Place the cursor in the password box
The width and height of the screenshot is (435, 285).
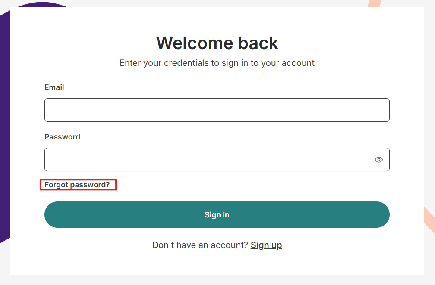[x=207, y=160]
